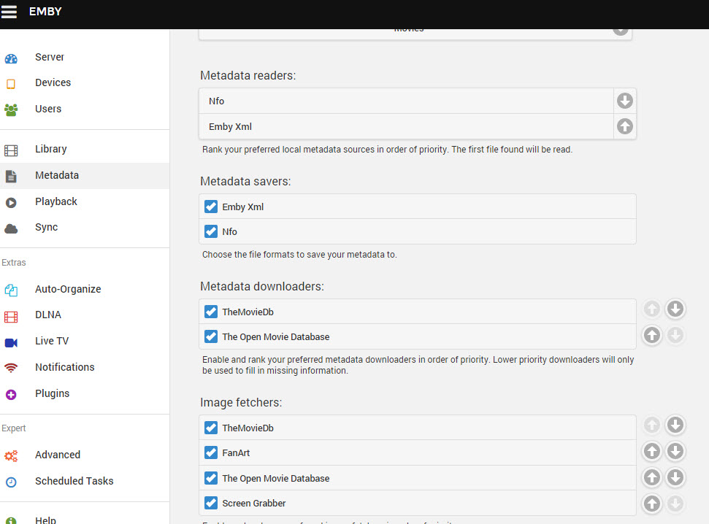
Task: Move Emby Xml reader up
Action: point(624,126)
